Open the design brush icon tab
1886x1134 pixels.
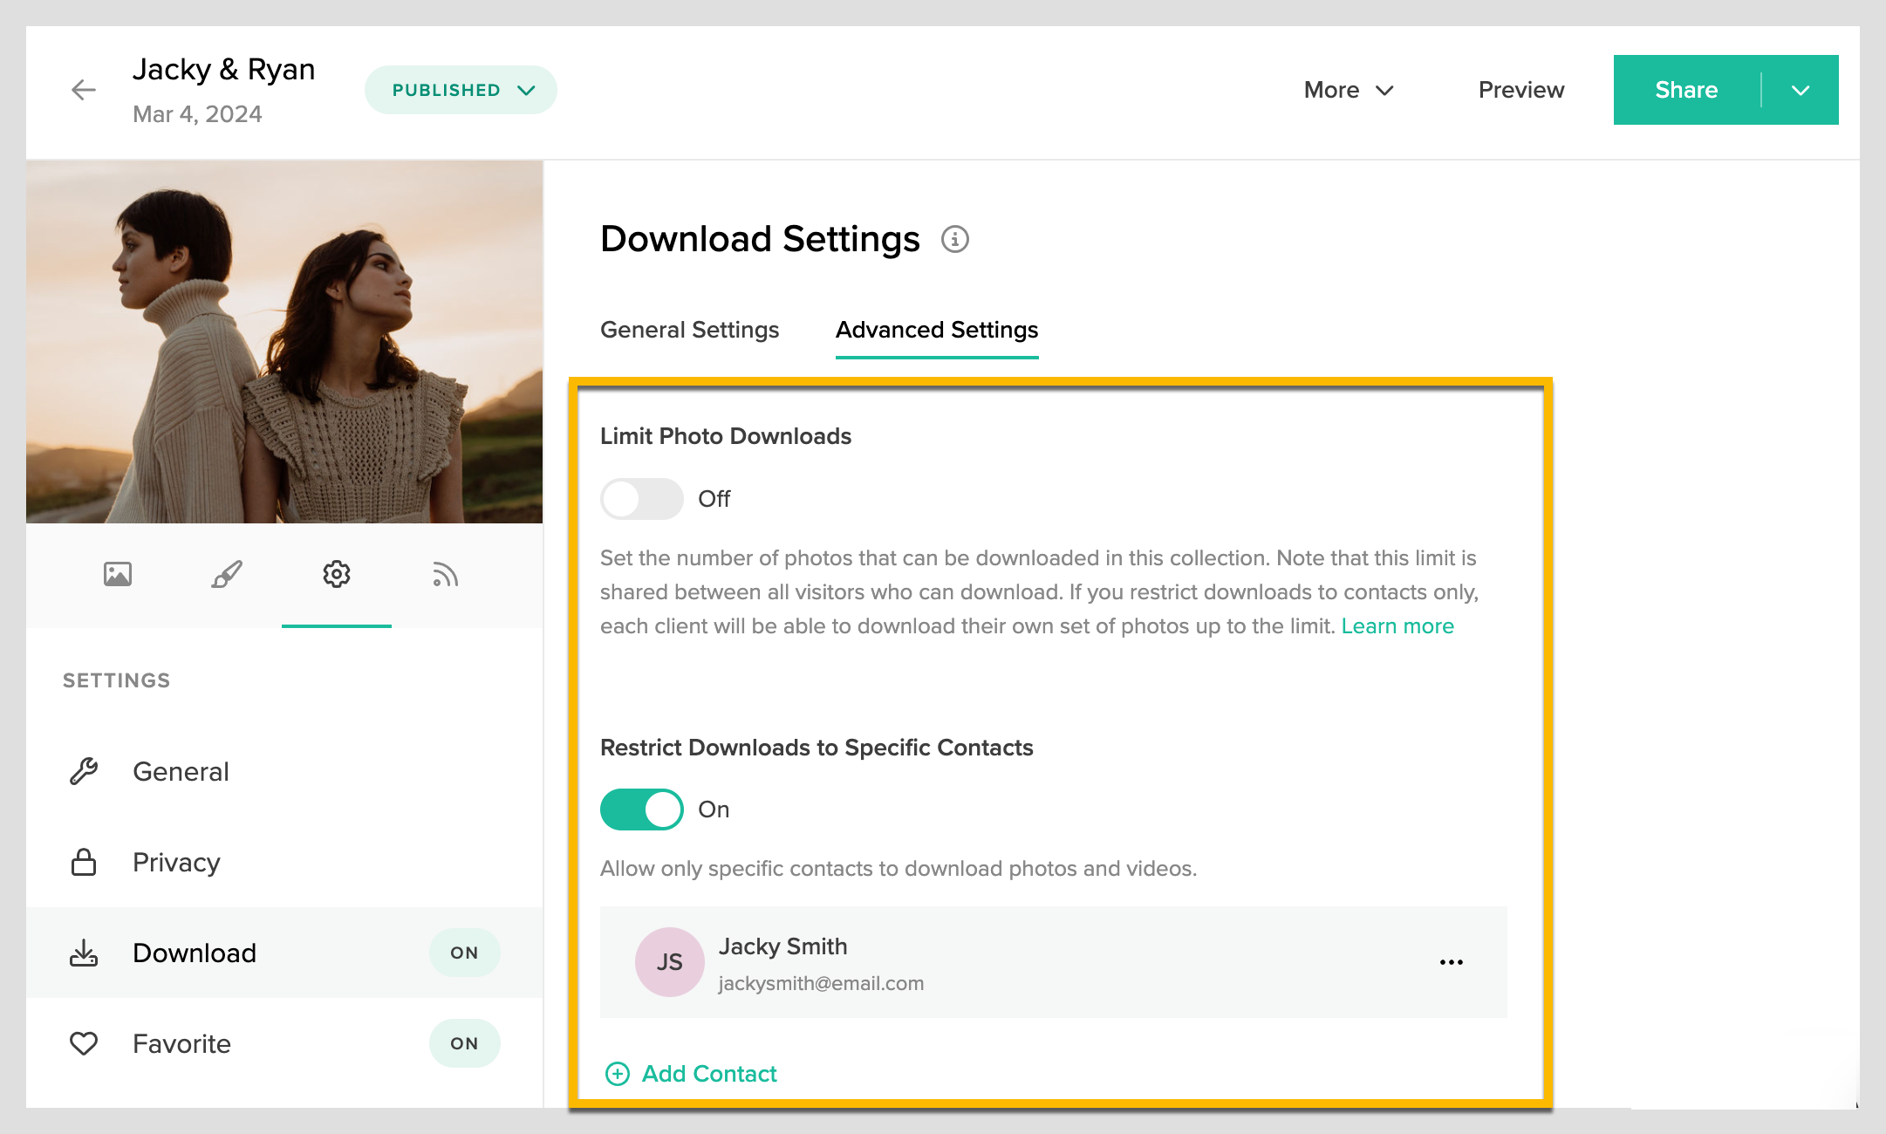coord(227,574)
